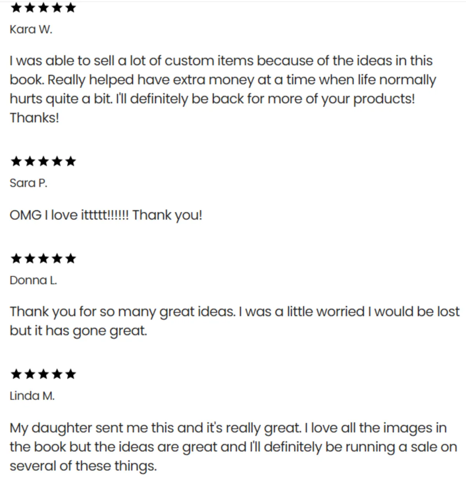
Task: Click fifth star in Donna L.'s rating
Action: 71,258
